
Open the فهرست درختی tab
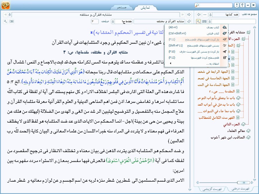pos(240,189)
